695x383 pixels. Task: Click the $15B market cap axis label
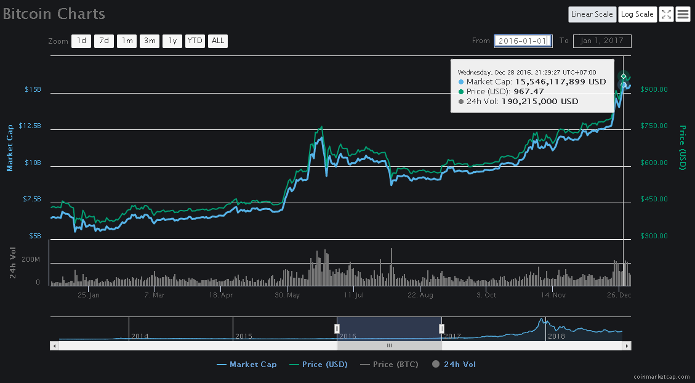click(x=33, y=89)
